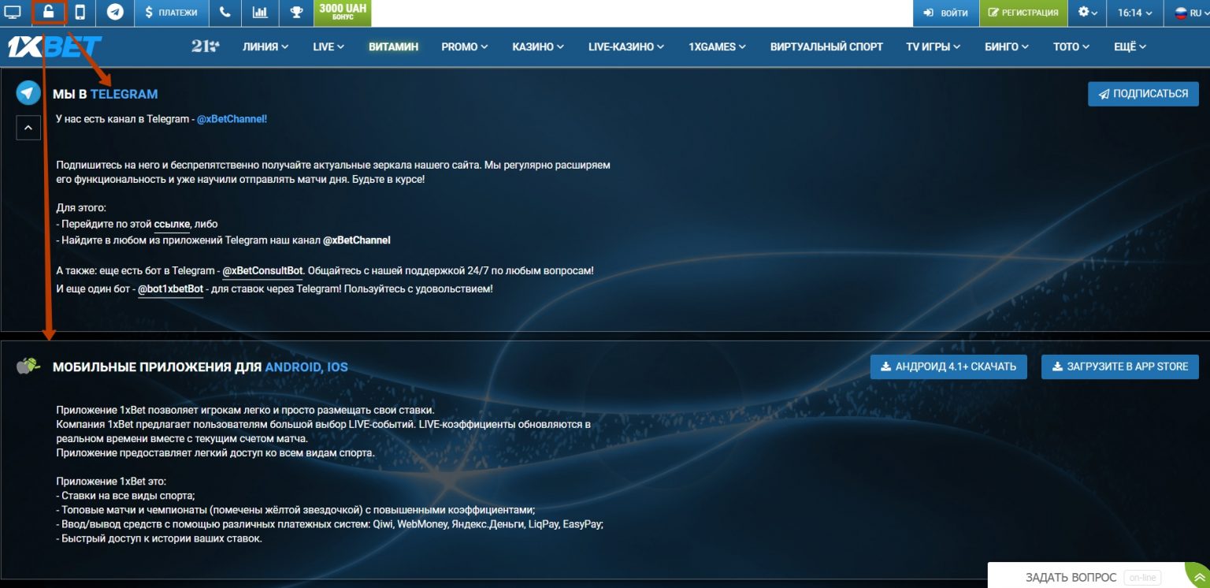Expand the Казино menu
Viewport: 1210px width, 588px height.
pyautogui.click(x=538, y=47)
